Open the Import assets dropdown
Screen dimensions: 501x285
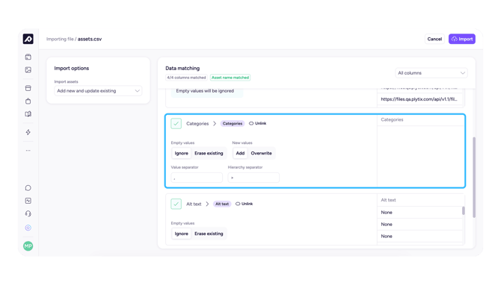coord(98,91)
